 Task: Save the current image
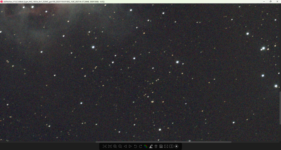[161, 146]
